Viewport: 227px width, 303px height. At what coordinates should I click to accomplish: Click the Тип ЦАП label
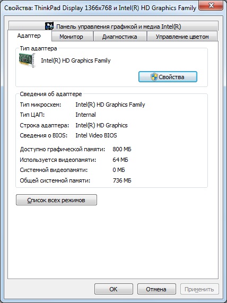tap(32, 115)
